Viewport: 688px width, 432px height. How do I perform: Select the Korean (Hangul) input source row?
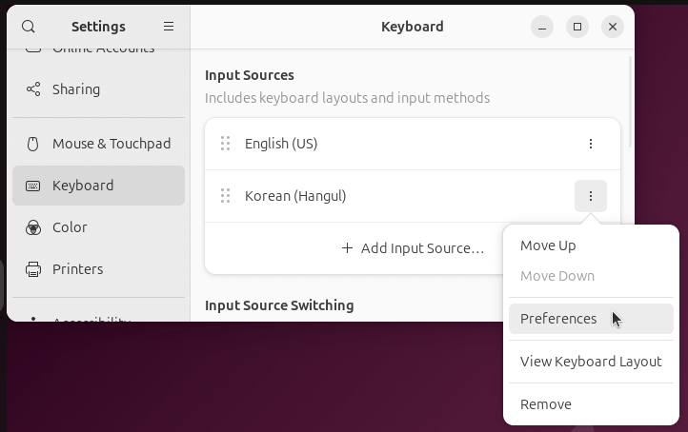pos(413,196)
